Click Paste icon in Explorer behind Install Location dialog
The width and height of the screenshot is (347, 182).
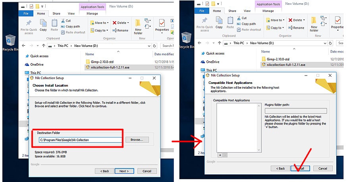(54, 25)
